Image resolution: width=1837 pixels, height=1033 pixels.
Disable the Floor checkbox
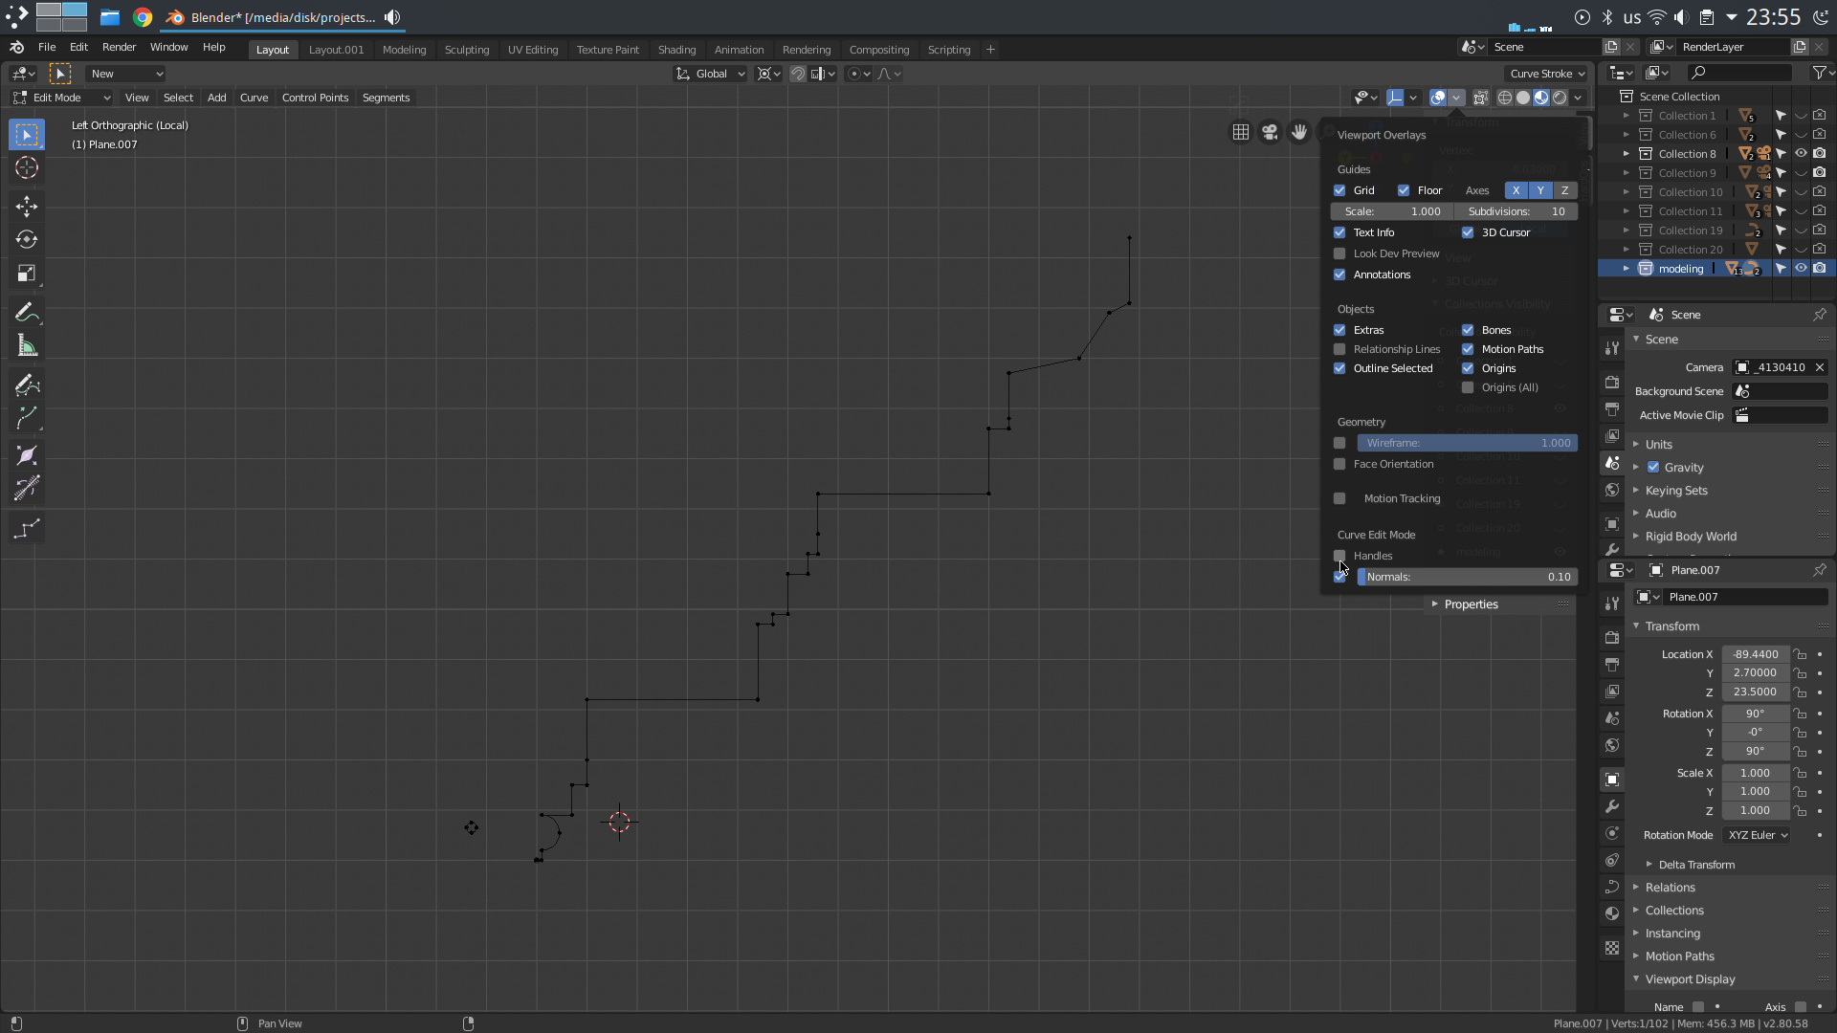1404,190
